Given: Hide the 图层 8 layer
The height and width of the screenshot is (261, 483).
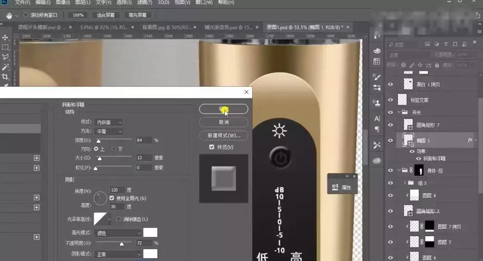Looking at the screenshot, I should 391,195.
